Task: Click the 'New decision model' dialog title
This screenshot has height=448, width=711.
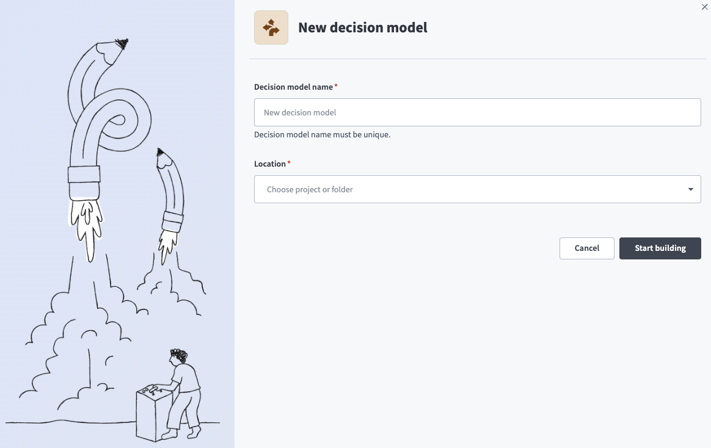Action: tap(362, 27)
